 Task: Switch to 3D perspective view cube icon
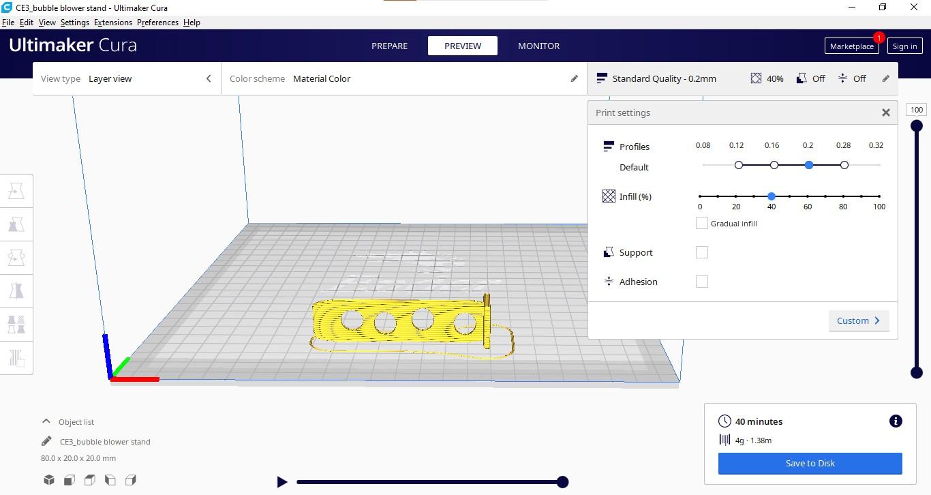coord(49,480)
